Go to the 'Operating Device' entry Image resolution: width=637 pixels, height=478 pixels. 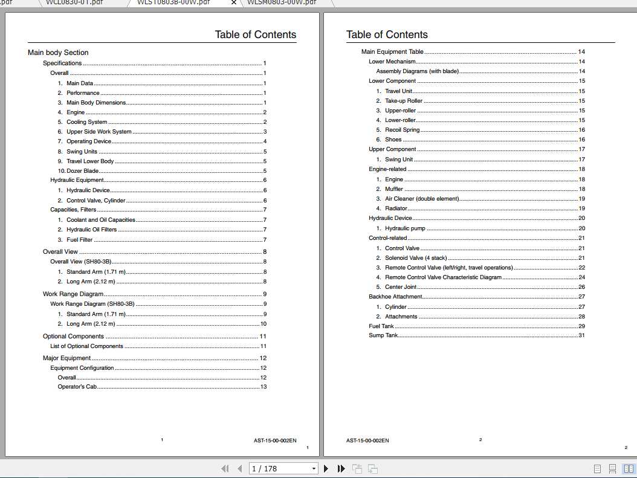point(162,141)
